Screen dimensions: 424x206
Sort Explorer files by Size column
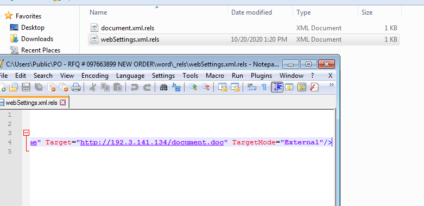367,12
